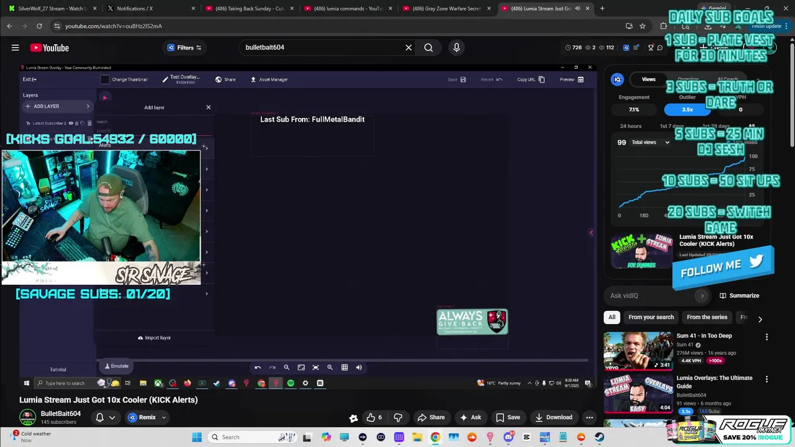The height and width of the screenshot is (447, 795).
Task: Open the BulletBait604 channel link
Action: pos(61,413)
